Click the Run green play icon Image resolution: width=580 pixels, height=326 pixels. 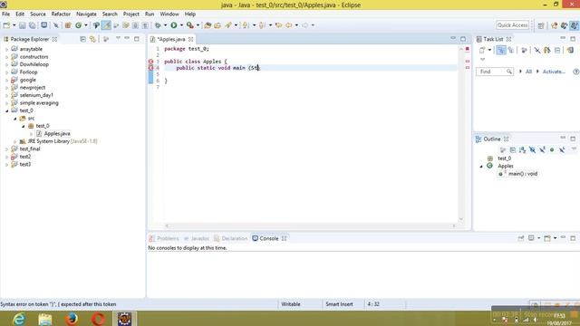pos(173,25)
